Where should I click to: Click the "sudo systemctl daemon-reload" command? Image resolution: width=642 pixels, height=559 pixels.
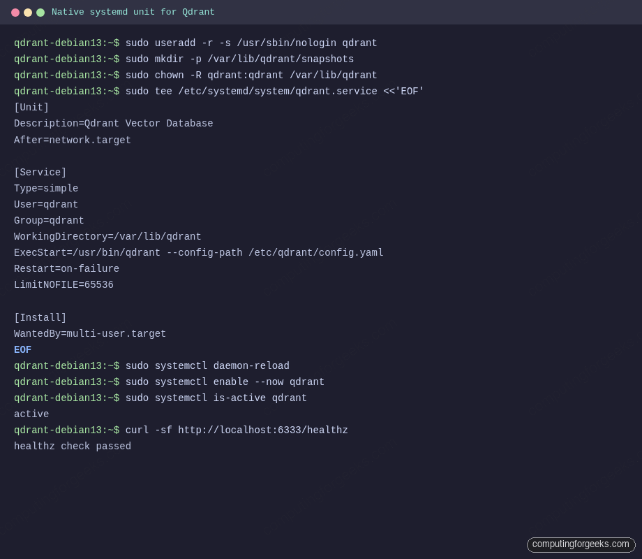(207, 366)
